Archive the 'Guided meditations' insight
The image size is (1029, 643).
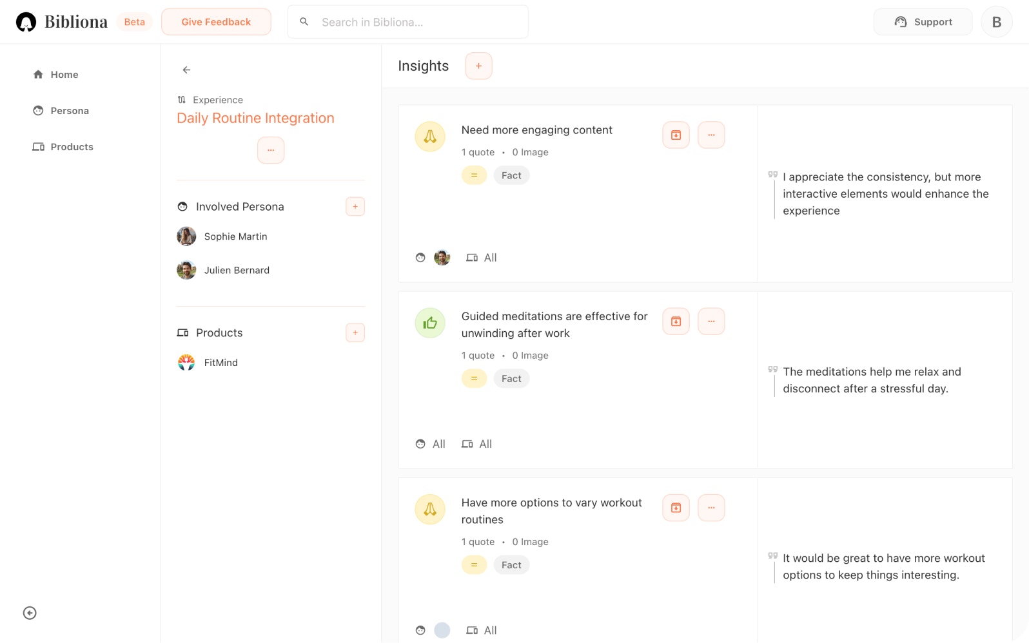tap(676, 321)
